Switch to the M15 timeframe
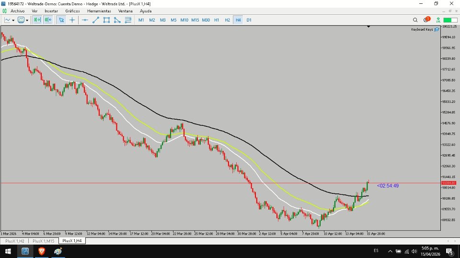This screenshot has width=460, height=258. [195, 20]
